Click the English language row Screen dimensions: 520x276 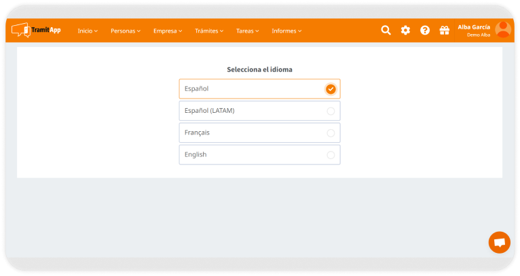pos(251,155)
